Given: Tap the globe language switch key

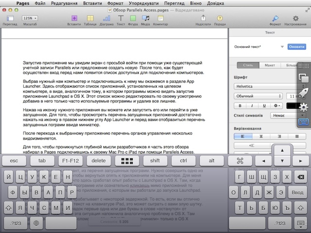Looking at the screenshot, I should pos(36,223).
